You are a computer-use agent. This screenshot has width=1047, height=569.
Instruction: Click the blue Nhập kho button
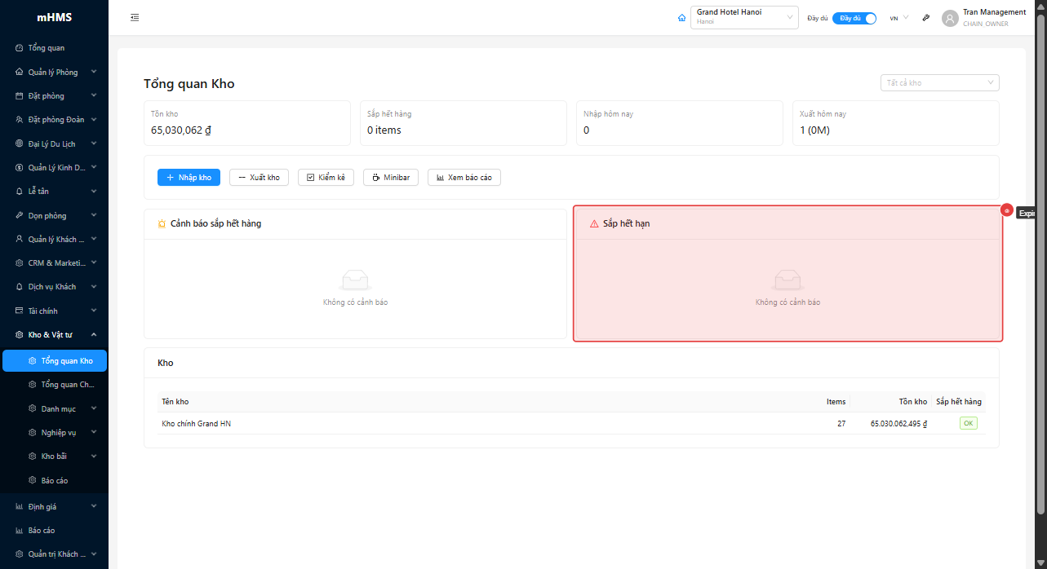point(189,177)
